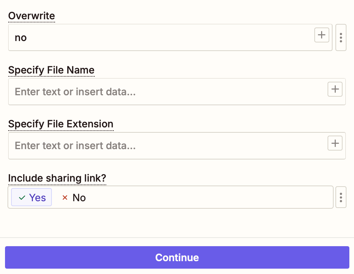The height and width of the screenshot is (274, 354).
Task: Click plus icon in Specify File Name field
Action: point(335,89)
